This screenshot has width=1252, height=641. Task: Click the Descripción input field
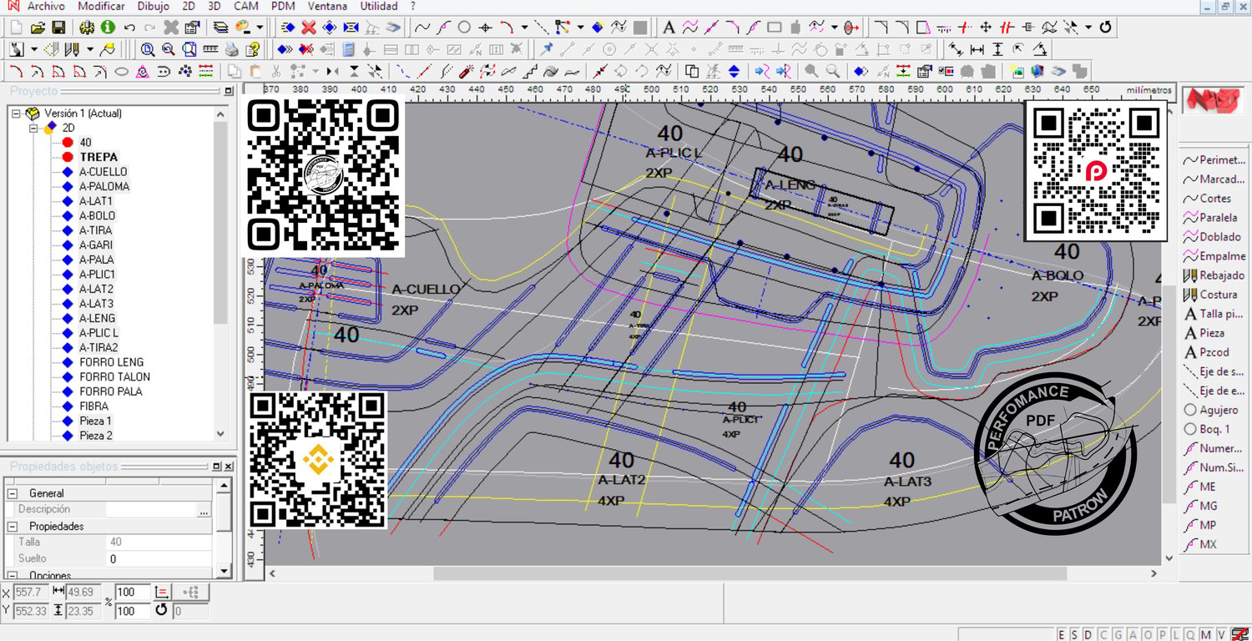point(150,509)
